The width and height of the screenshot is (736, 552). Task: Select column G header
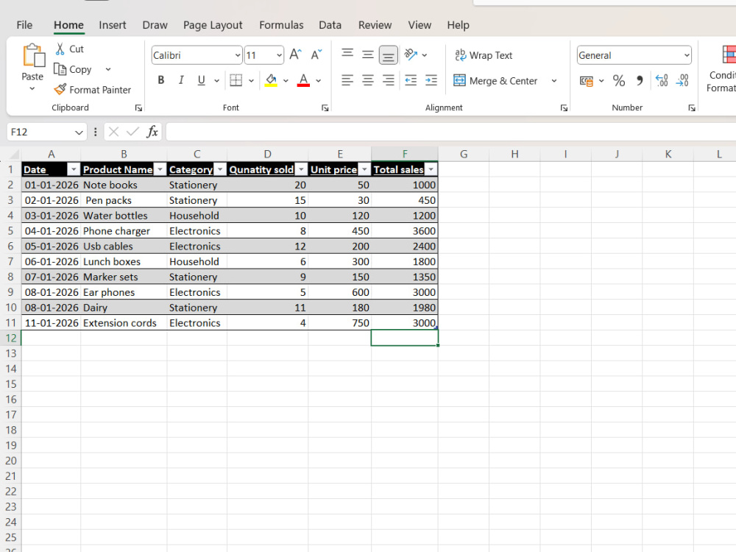463,154
